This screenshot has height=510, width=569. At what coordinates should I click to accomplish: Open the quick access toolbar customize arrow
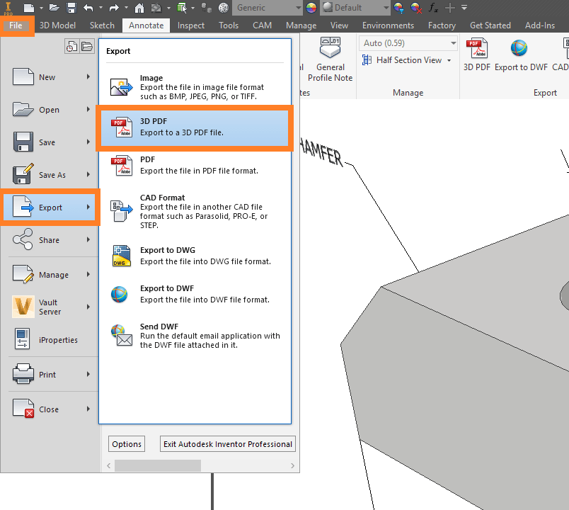pos(464,8)
